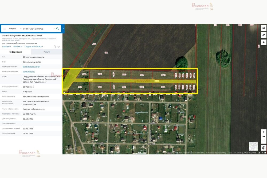
Task: Click the value Объект недвижимости
Action: point(34,57)
